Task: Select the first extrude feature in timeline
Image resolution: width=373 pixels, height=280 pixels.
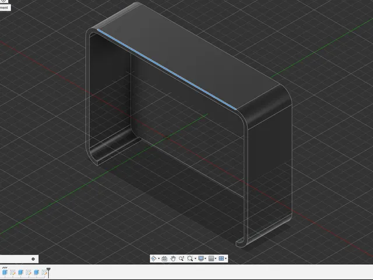Action: [5, 272]
